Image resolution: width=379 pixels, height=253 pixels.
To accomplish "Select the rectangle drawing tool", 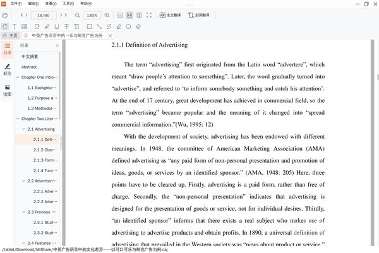I will 89,26.
